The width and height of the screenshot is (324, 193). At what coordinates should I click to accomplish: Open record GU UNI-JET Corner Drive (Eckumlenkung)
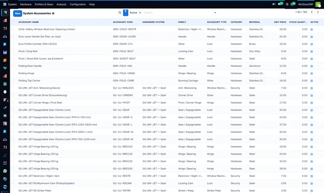[43, 95]
